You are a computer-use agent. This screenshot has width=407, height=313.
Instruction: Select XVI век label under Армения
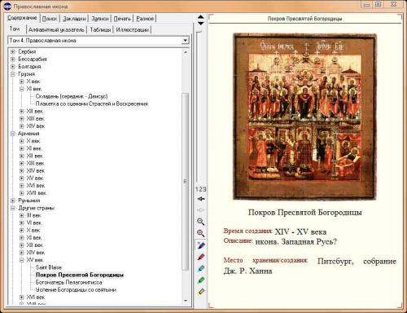35,186
